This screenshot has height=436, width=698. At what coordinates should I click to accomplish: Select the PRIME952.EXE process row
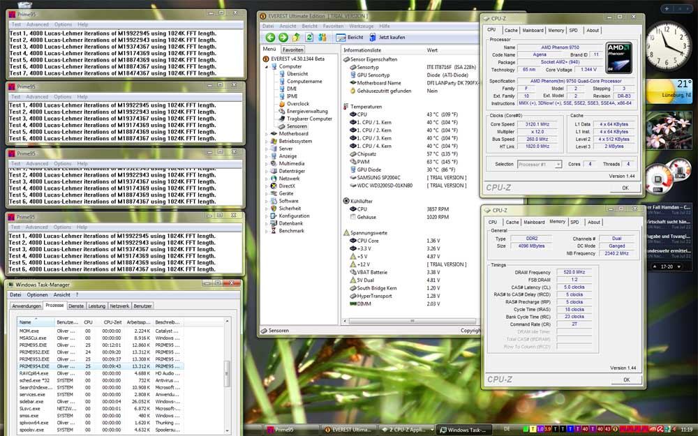coord(100,352)
